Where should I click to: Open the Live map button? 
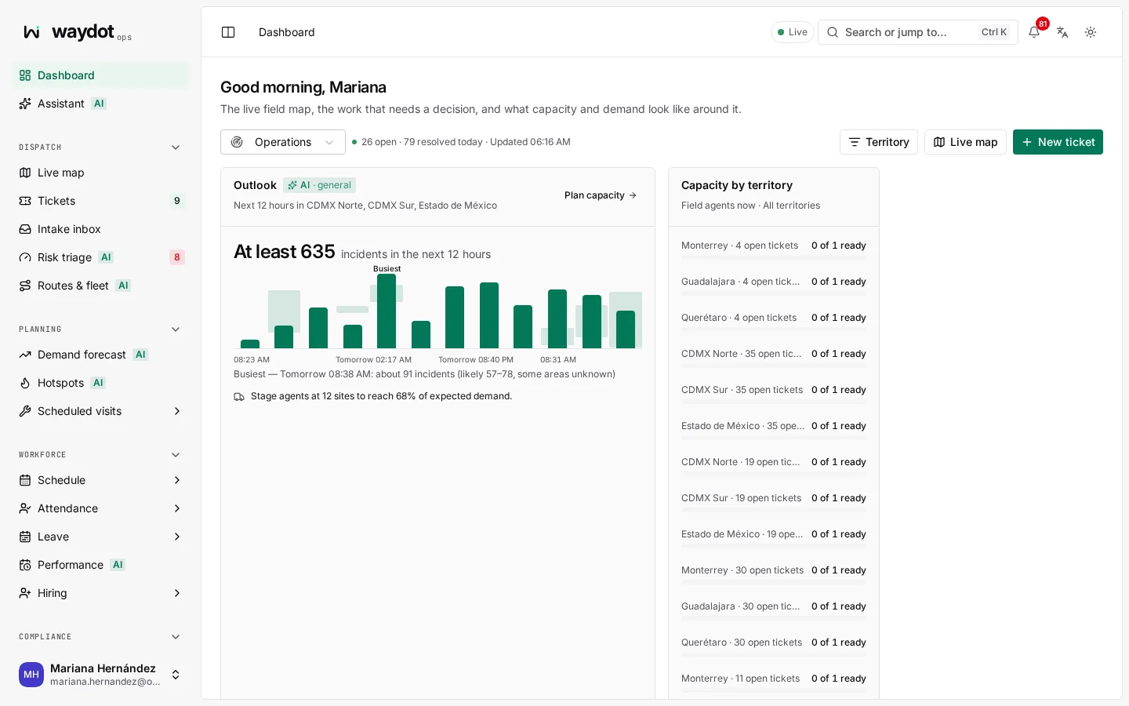(965, 142)
